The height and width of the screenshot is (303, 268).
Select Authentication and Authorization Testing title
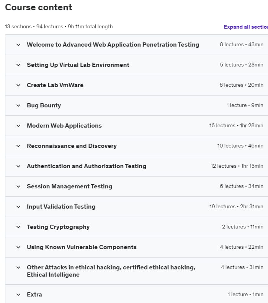tap(87, 166)
